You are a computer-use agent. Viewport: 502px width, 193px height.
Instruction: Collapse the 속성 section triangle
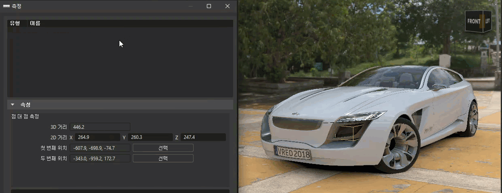[x=13, y=105]
